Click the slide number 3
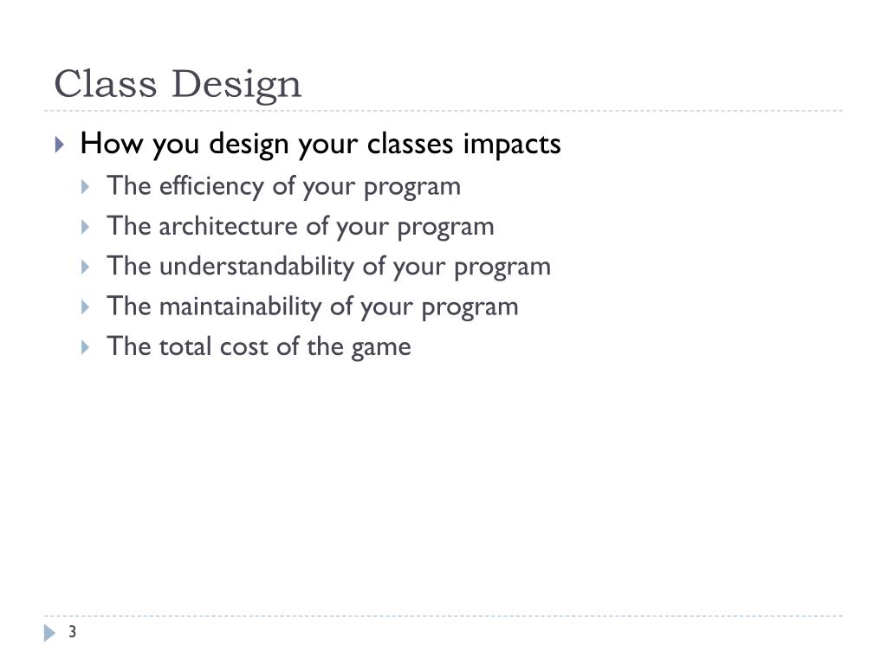 [x=73, y=631]
